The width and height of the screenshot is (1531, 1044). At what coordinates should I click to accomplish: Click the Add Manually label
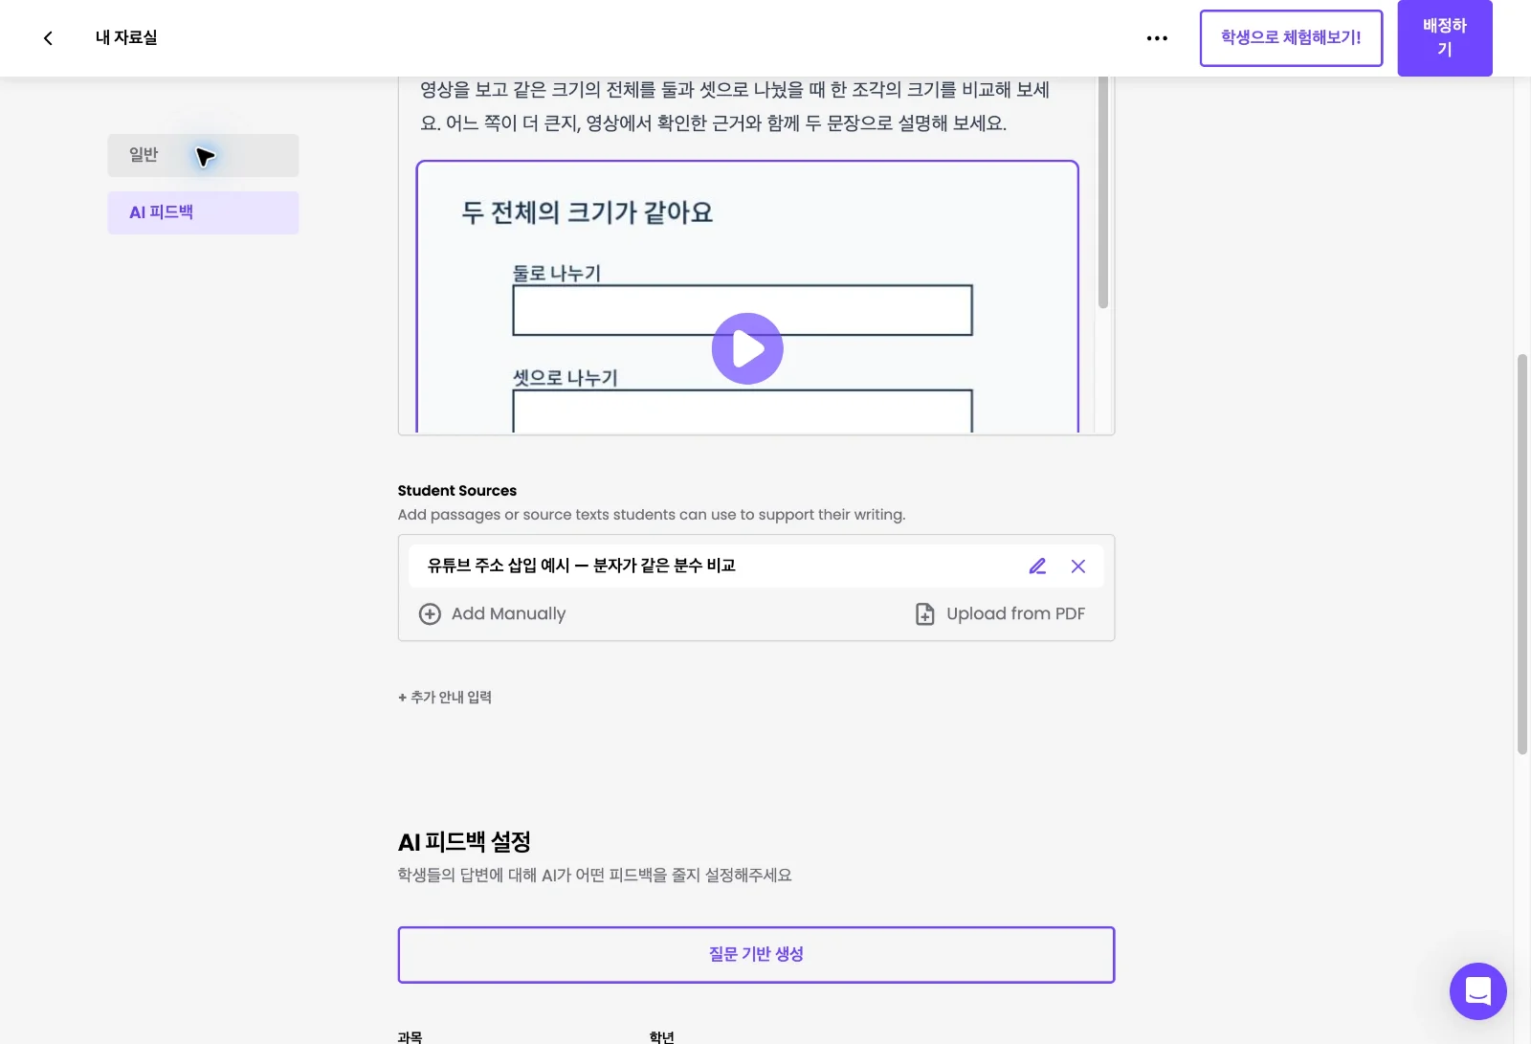[508, 613]
